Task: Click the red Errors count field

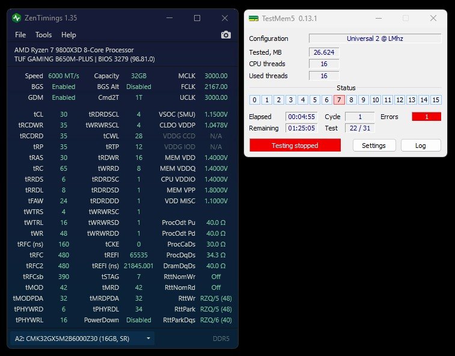Action: click(427, 117)
